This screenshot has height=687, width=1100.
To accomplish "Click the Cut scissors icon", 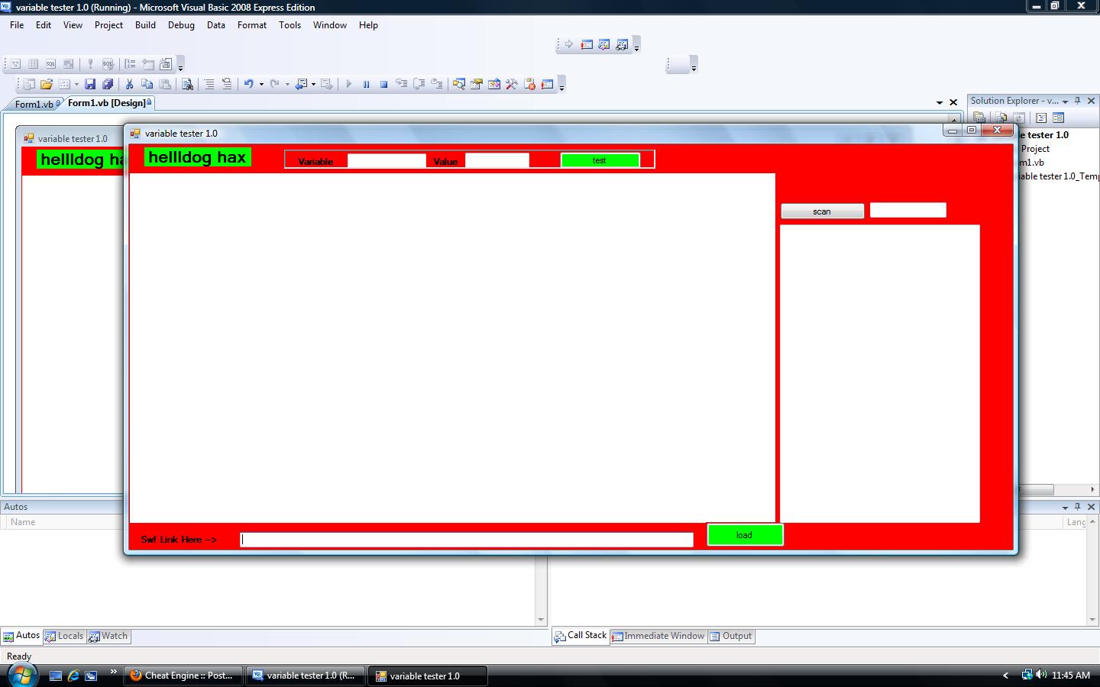I will tap(130, 84).
